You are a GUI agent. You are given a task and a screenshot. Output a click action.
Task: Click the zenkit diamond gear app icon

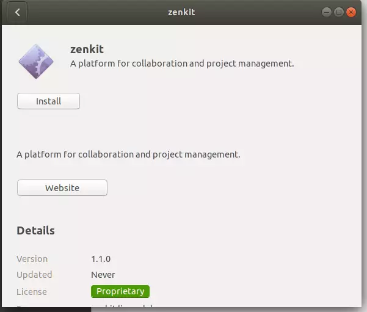[36, 61]
